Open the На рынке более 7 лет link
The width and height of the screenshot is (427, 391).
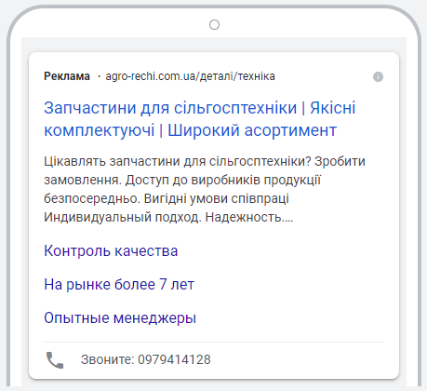(119, 284)
